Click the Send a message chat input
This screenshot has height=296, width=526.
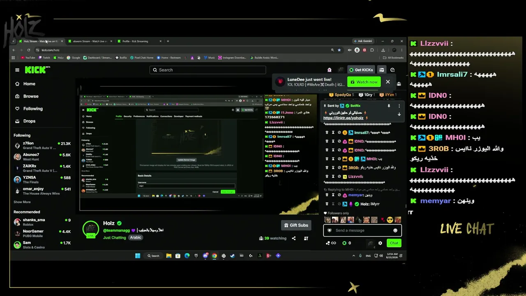(x=362, y=230)
